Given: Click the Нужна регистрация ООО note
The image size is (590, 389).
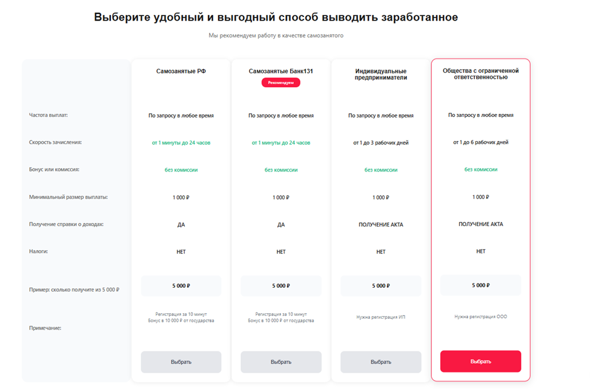Looking at the screenshot, I should tap(480, 316).
